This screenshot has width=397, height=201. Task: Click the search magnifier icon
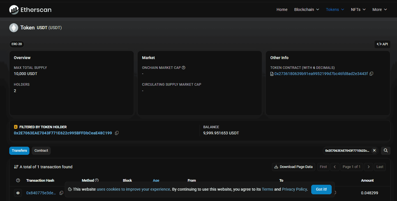pyautogui.click(x=386, y=151)
